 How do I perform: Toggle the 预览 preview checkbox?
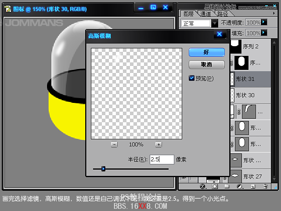tap(191, 78)
